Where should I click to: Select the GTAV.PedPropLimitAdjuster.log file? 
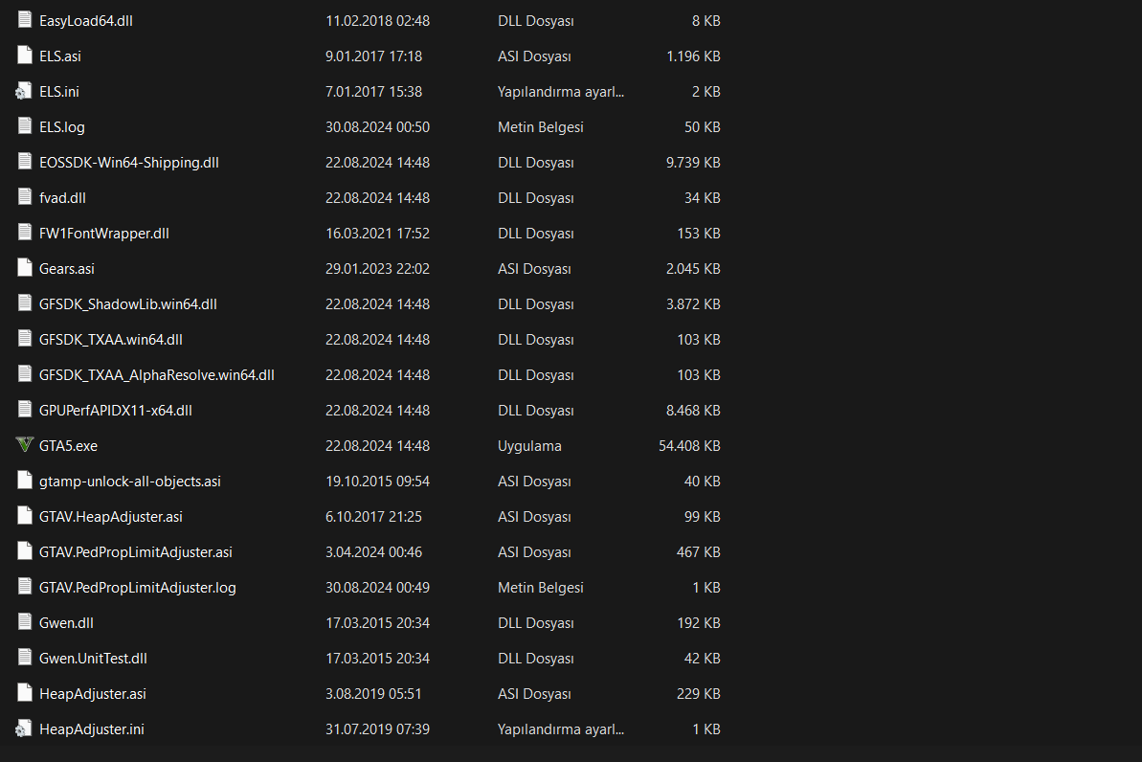(x=138, y=588)
